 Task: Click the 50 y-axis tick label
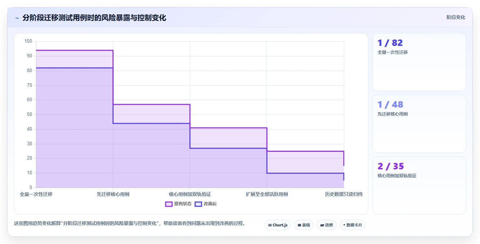tap(29, 114)
